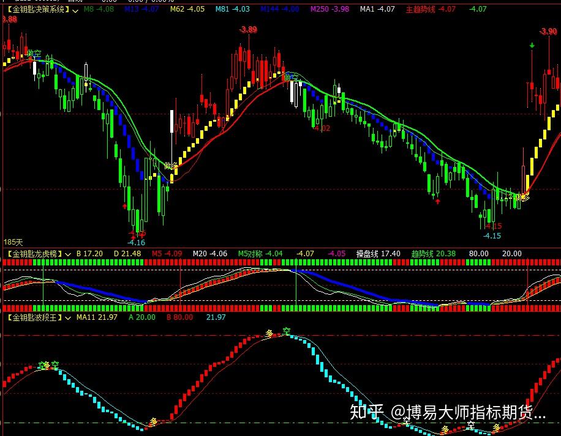Click the red B 80.00 label in 波段王 header
This screenshot has height=436, width=561.
click(x=179, y=317)
